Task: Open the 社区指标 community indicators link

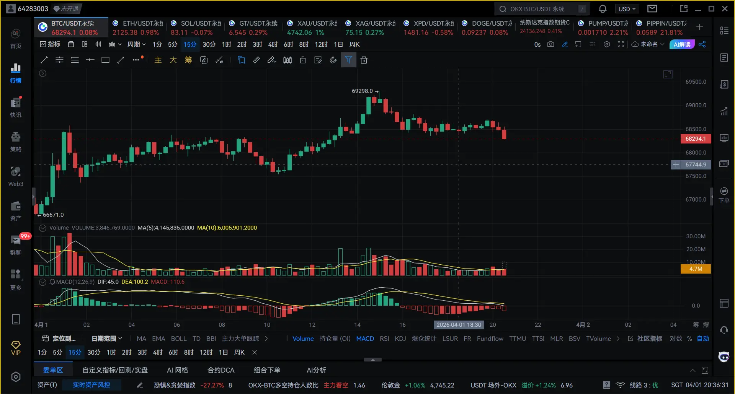Action: coord(645,339)
